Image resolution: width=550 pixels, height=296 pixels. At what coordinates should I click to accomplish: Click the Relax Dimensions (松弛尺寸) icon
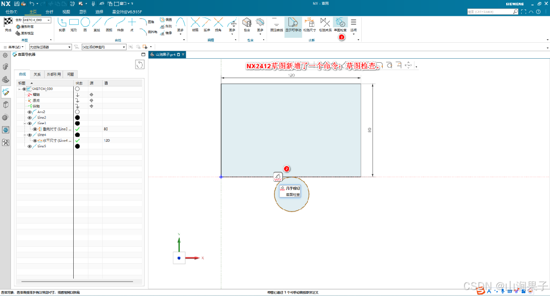click(309, 23)
